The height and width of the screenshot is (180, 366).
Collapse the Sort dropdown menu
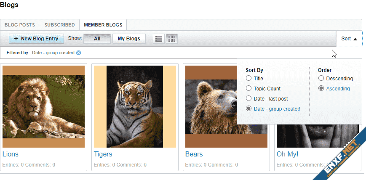coord(349,39)
